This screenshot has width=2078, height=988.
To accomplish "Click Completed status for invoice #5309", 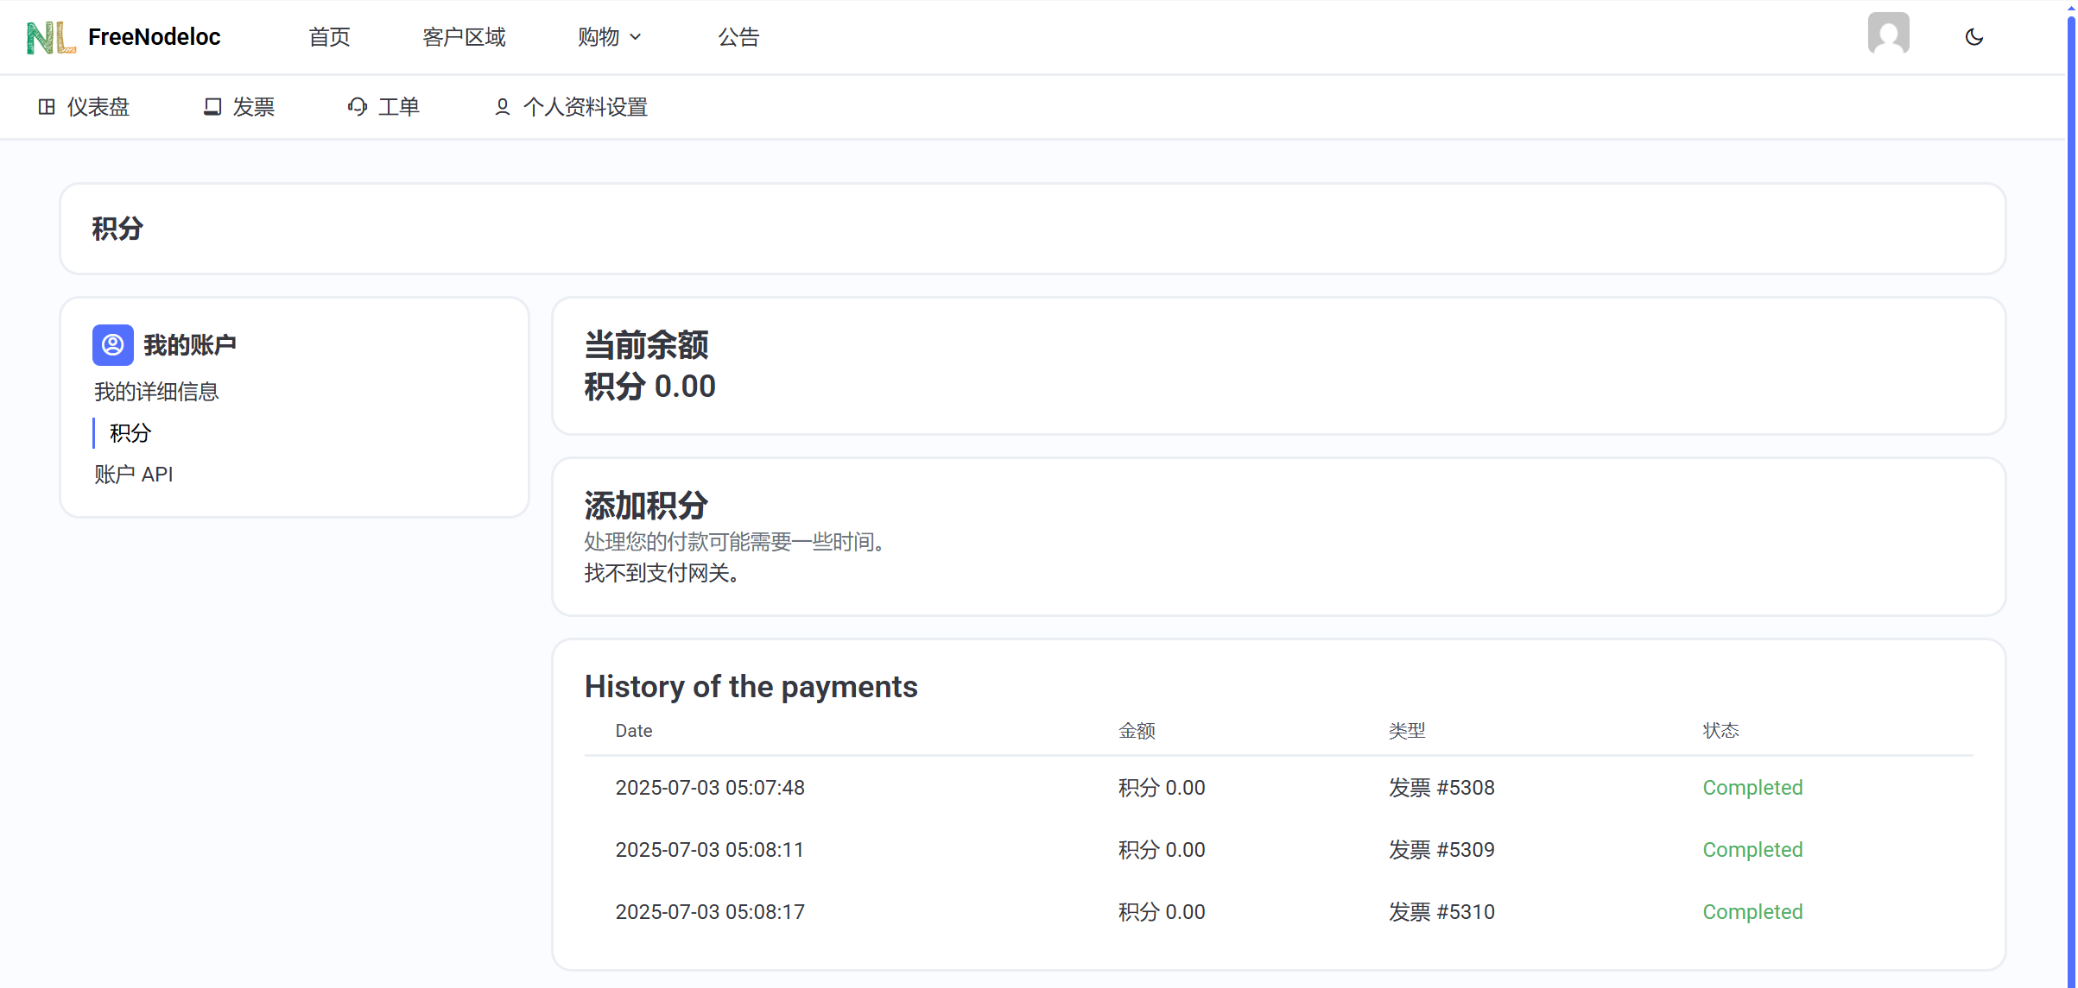I will click(1752, 850).
